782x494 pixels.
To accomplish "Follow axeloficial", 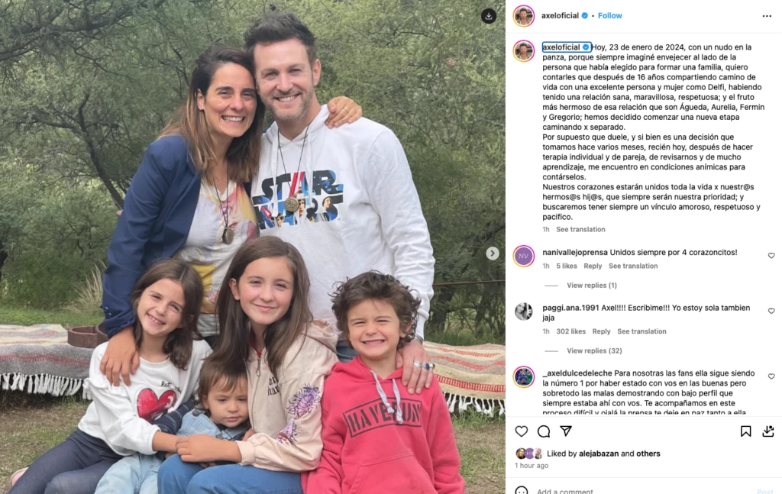I will tap(610, 15).
